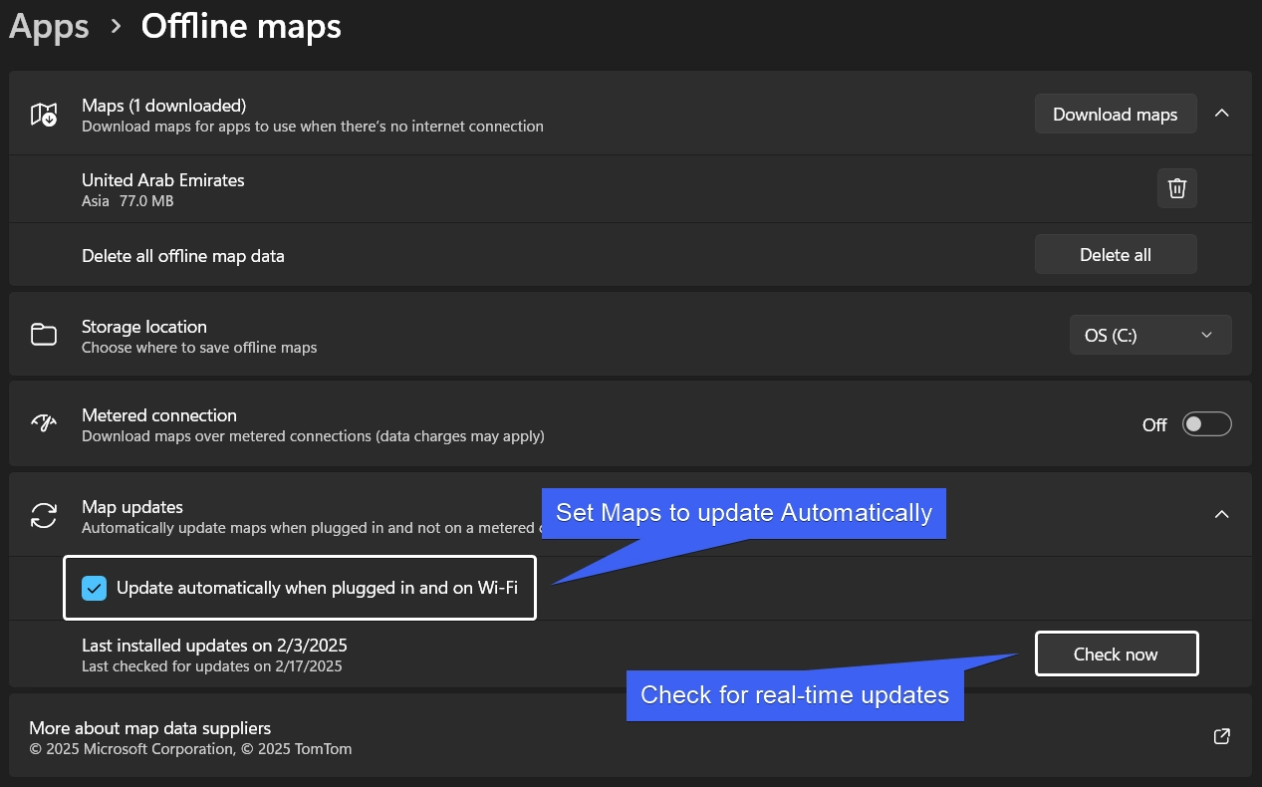Click 'Asia 77.0 MB' size text

[x=127, y=201]
